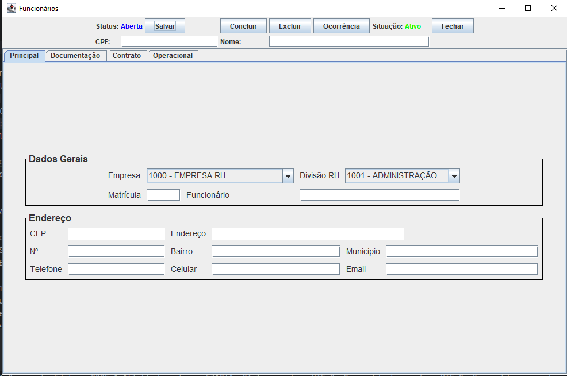The height and width of the screenshot is (376, 567).
Task: Click the Endereço group title
Action: click(x=50, y=218)
